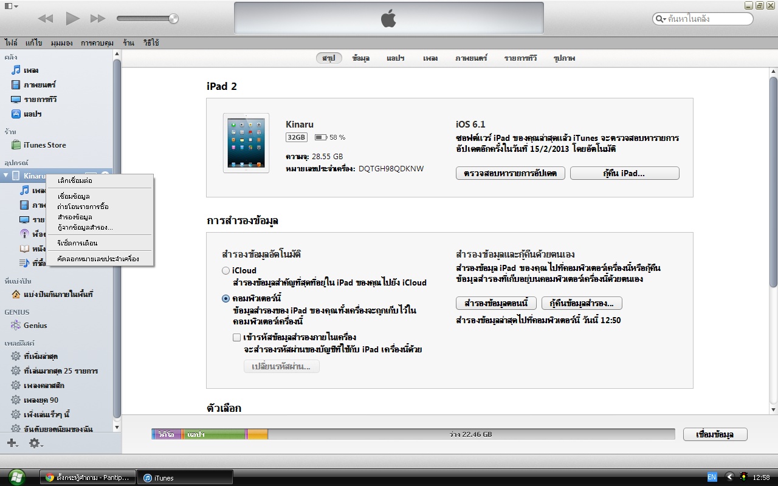Select the book icon under Kinaru device
778x486 pixels.
pyautogui.click(x=24, y=248)
